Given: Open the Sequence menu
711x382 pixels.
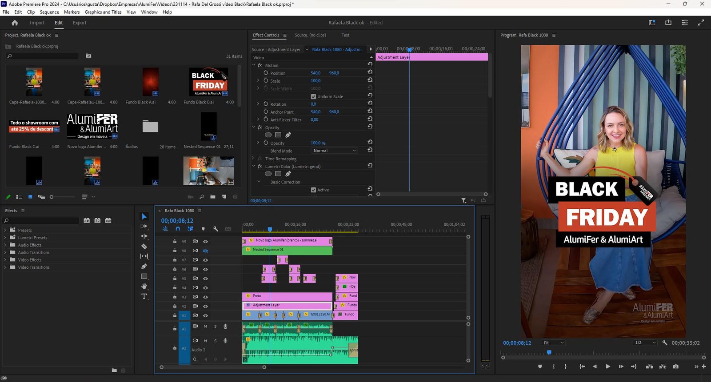Looking at the screenshot, I should pyautogui.click(x=49, y=12).
